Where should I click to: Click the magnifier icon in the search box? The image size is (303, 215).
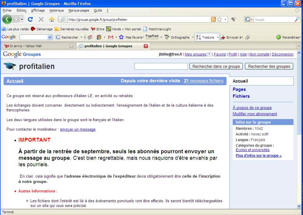click(x=297, y=19)
